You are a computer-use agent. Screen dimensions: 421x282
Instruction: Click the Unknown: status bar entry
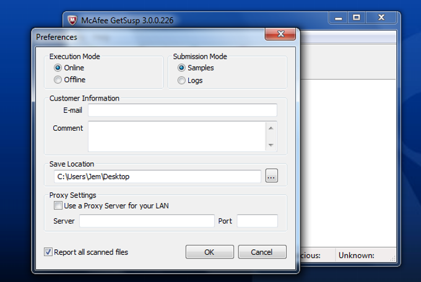[356, 255]
